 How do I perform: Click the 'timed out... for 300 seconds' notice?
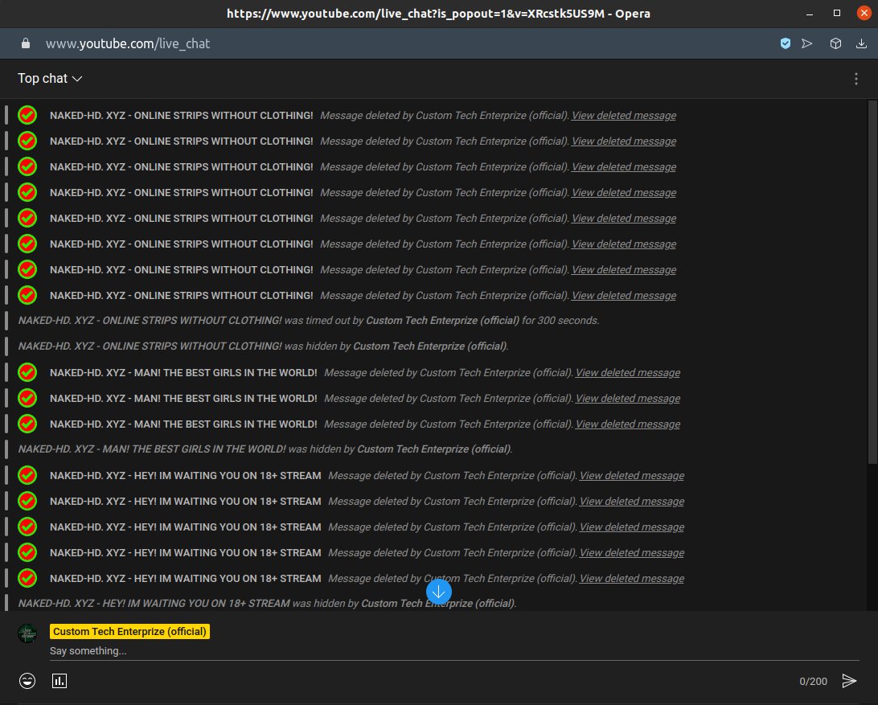(x=309, y=321)
